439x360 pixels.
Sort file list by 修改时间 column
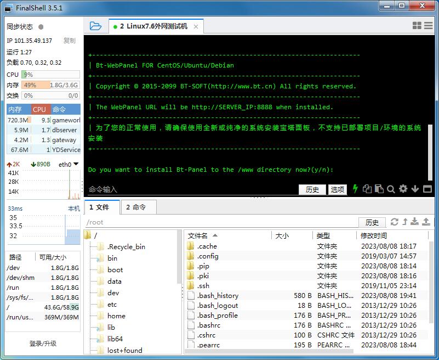(x=392, y=235)
